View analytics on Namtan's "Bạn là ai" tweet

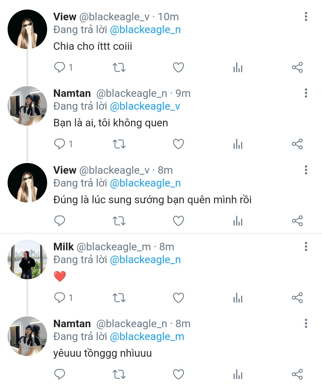[238, 144]
